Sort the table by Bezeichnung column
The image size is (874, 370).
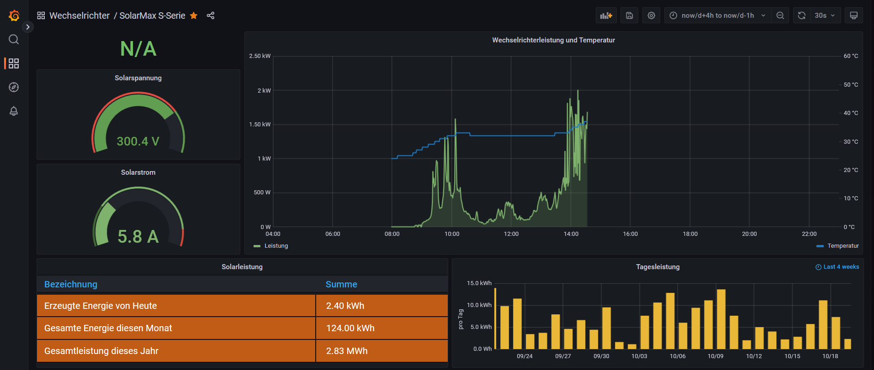tap(71, 284)
